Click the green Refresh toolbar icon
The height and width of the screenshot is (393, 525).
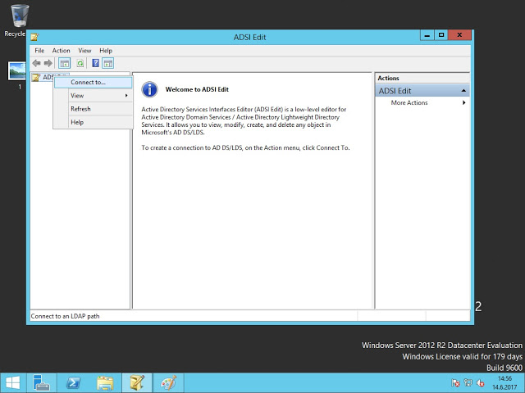(80, 63)
